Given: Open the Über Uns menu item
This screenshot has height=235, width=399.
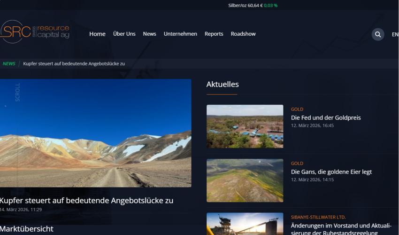Looking at the screenshot, I should point(124,34).
